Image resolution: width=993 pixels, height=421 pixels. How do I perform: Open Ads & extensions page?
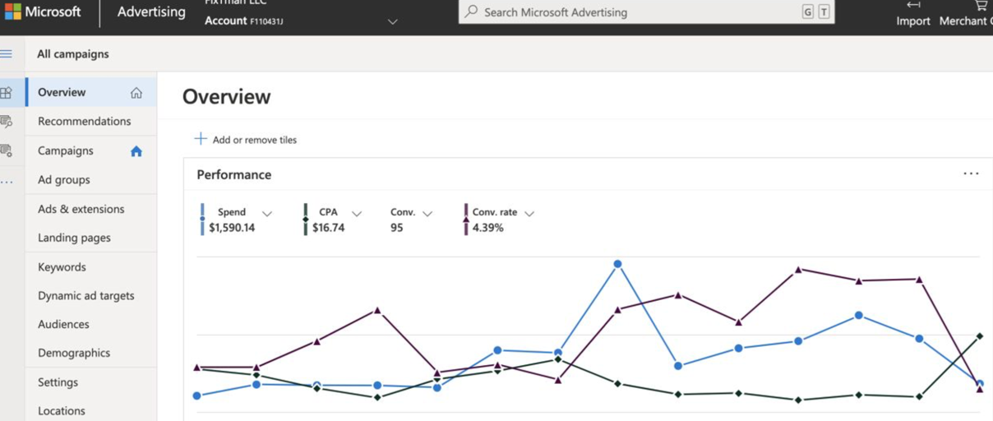pyautogui.click(x=91, y=209)
